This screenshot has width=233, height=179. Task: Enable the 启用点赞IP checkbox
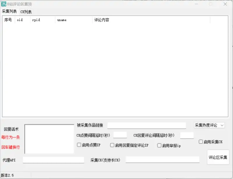click(x=79, y=145)
